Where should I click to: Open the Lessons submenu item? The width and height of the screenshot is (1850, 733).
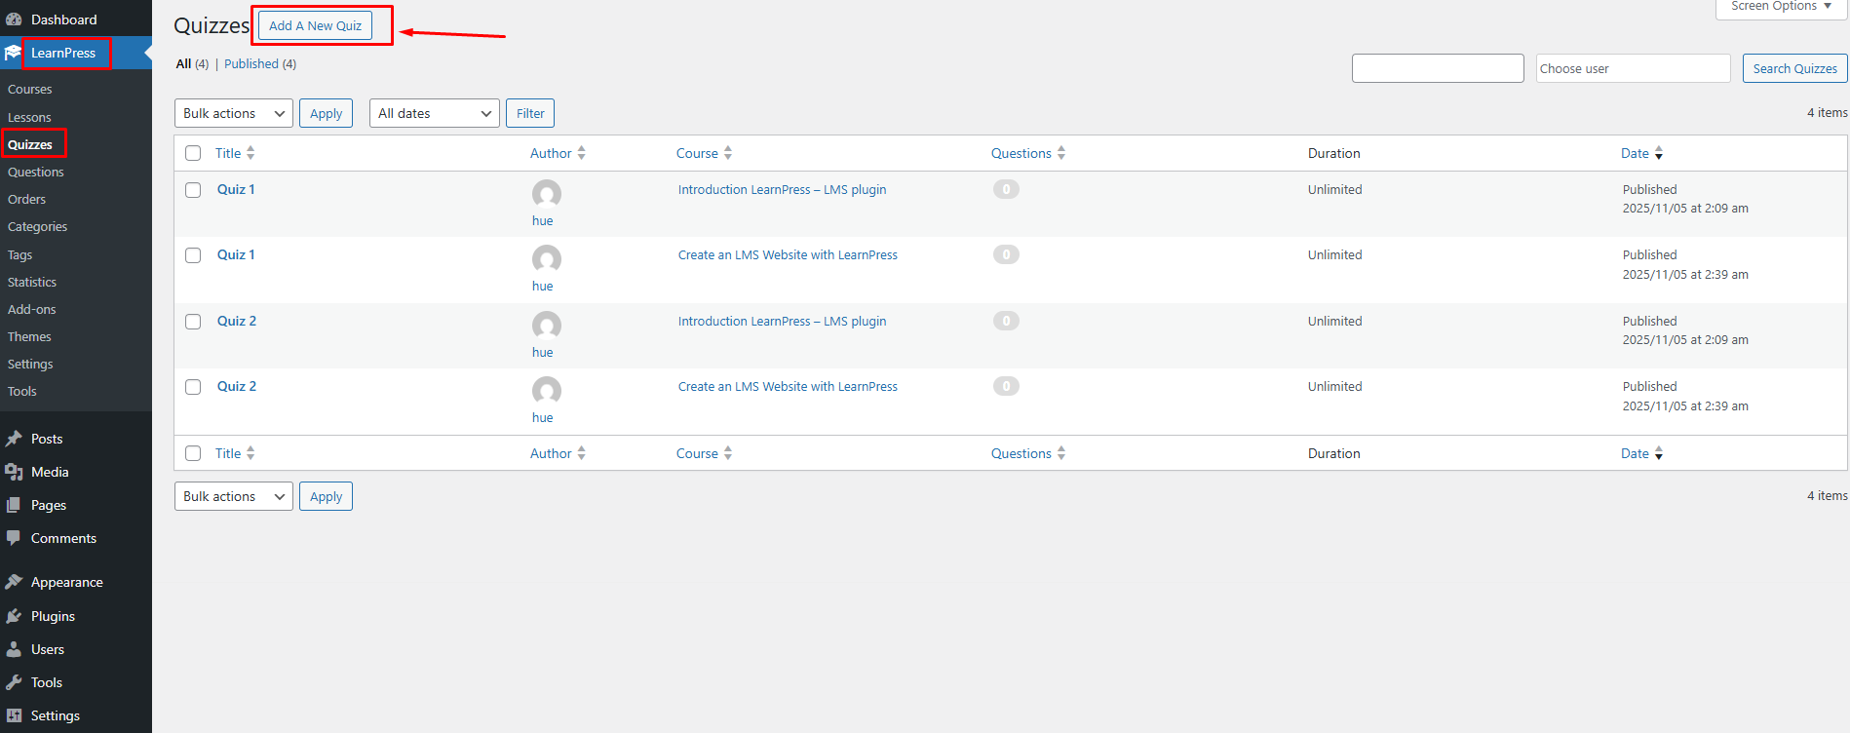click(29, 117)
